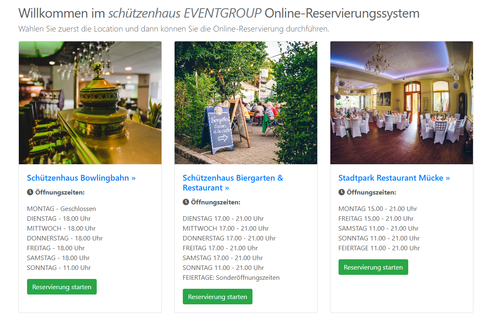Click the Bowlingbahn Öffnungszeiten label
This screenshot has height=324, width=491.
(60, 192)
